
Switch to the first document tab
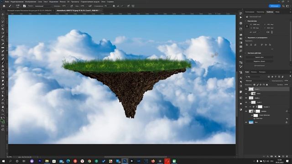pos(29,10)
